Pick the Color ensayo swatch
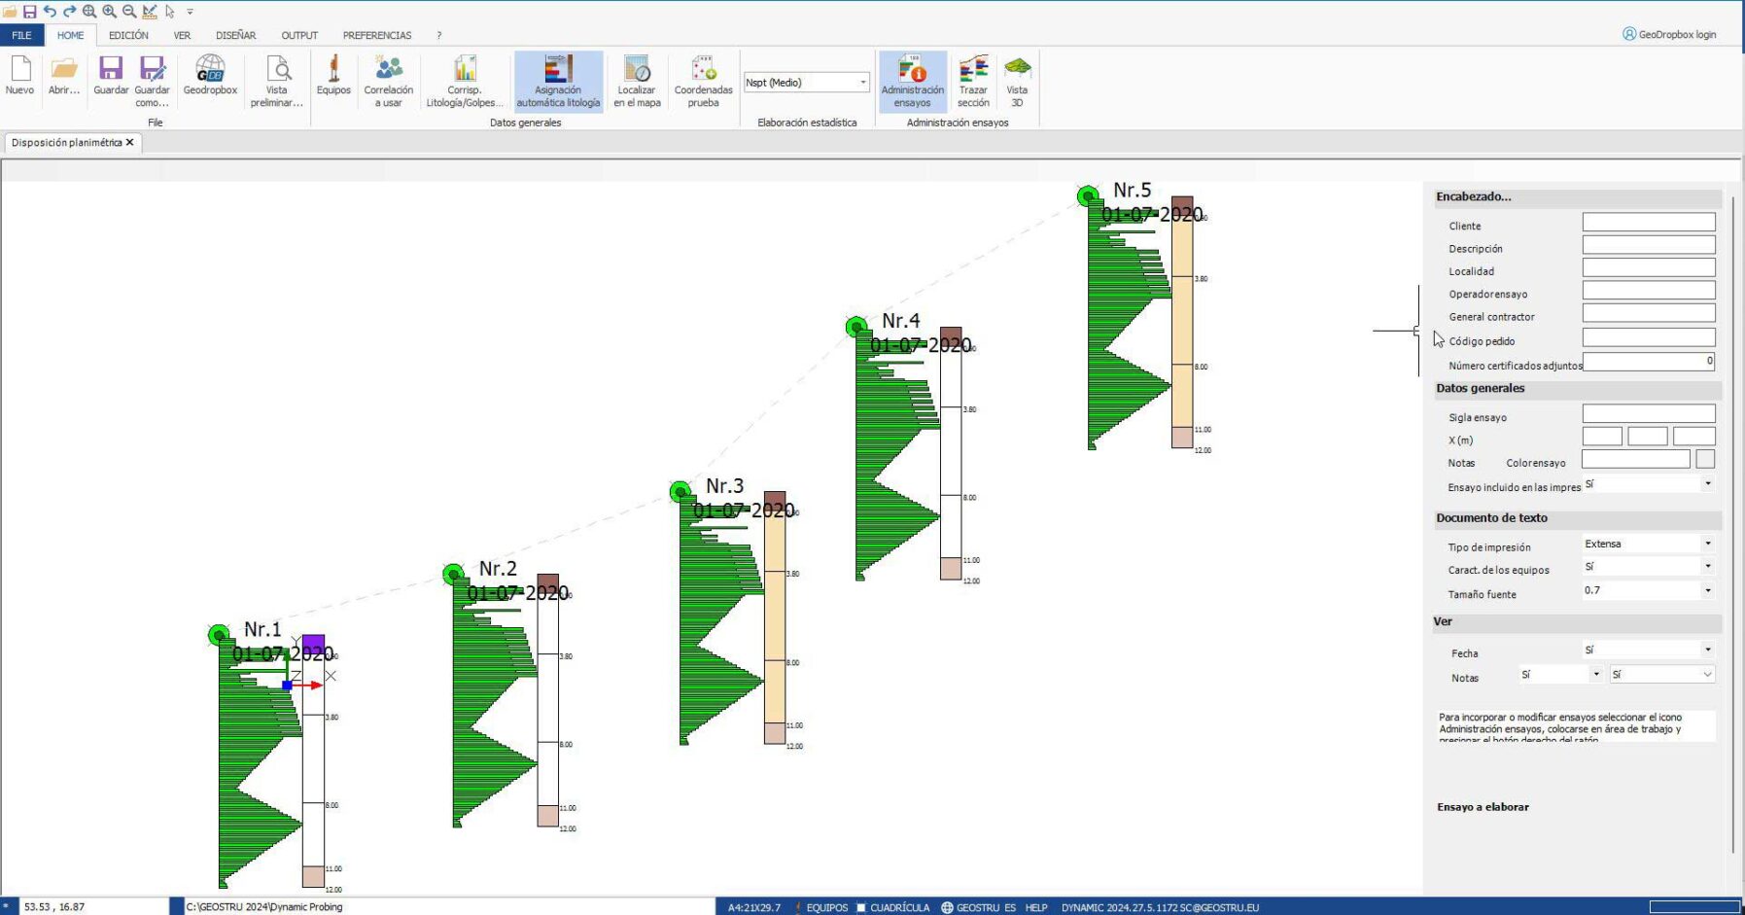This screenshot has width=1745, height=915. tap(1703, 457)
